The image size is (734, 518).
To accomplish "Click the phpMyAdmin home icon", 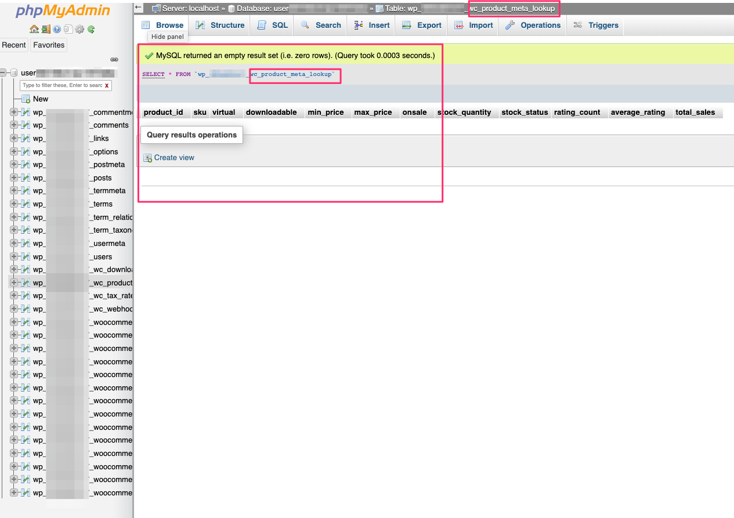I will point(34,29).
